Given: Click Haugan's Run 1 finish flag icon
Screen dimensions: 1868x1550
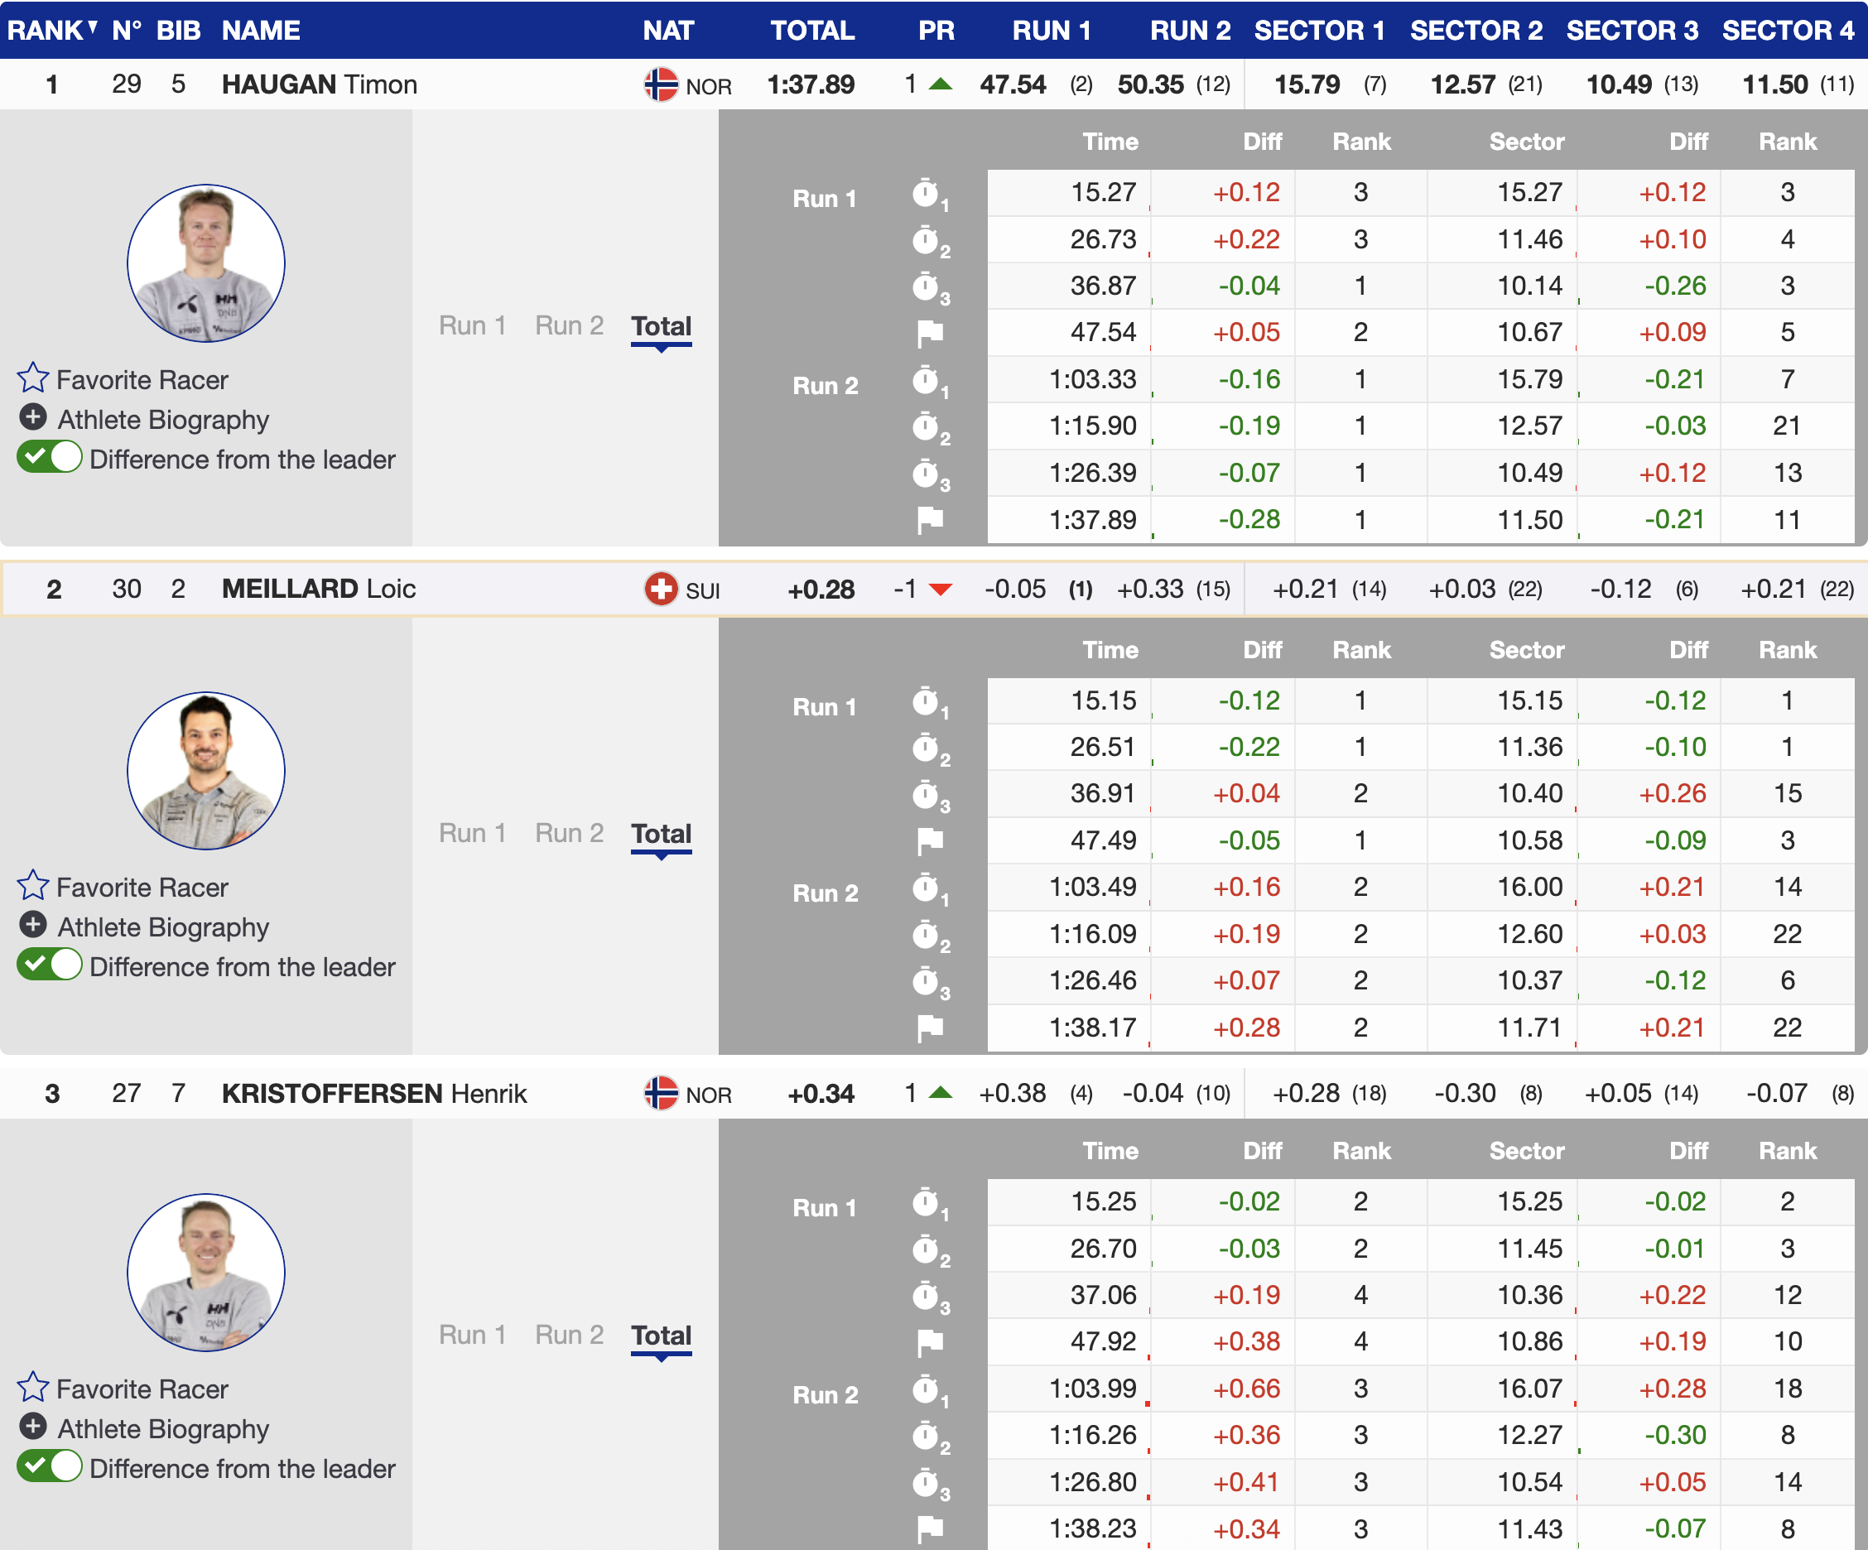Looking at the screenshot, I should (930, 333).
